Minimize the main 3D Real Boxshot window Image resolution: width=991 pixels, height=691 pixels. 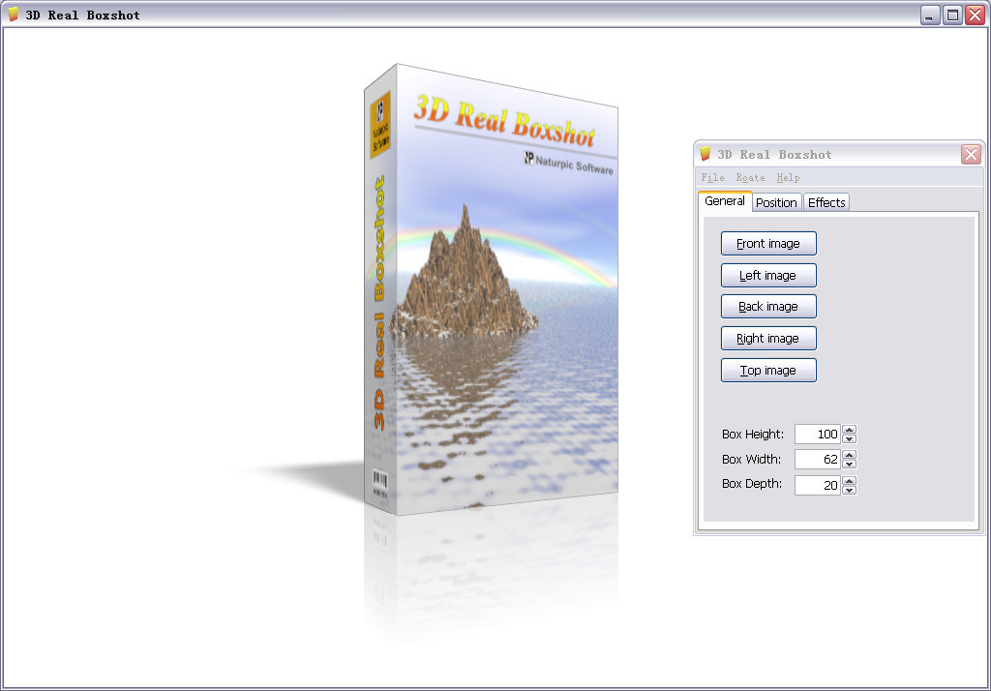(930, 15)
